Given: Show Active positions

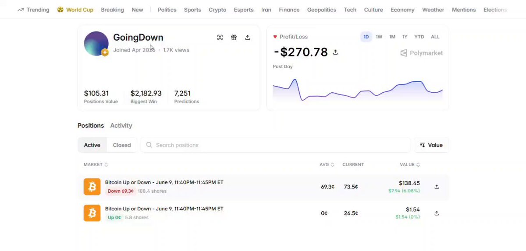Looking at the screenshot, I should [x=92, y=145].
